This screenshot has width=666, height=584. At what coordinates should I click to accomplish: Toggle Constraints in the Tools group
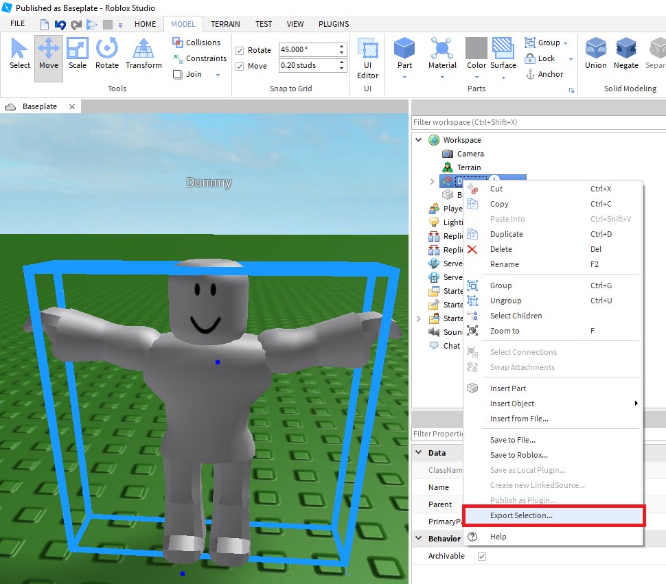199,58
